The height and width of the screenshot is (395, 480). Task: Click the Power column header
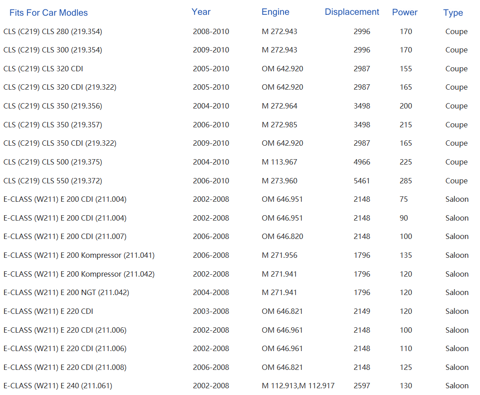click(x=405, y=13)
